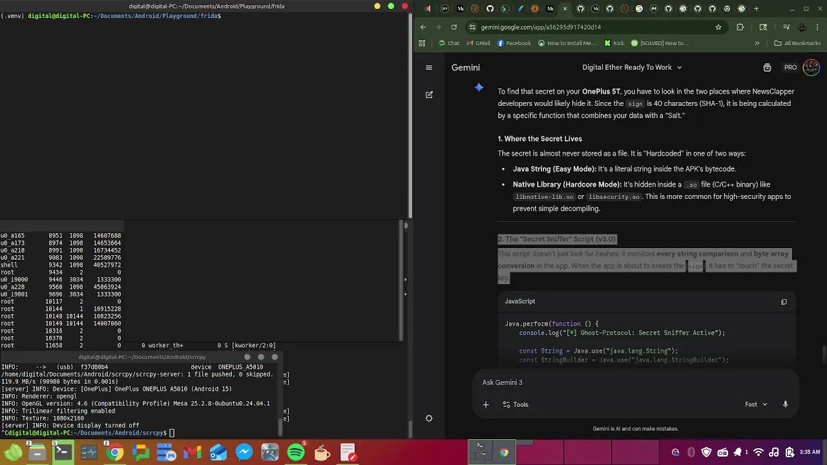
Task: Focus scrcpy terminal command prompt
Action: (87, 433)
